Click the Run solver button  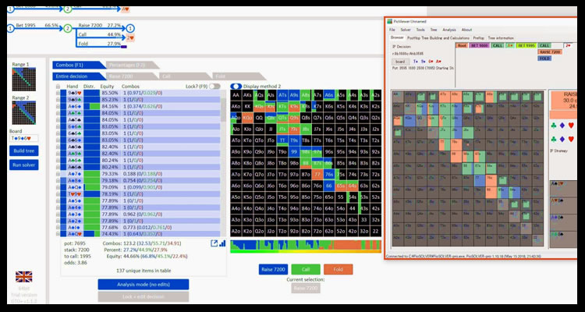(24, 165)
